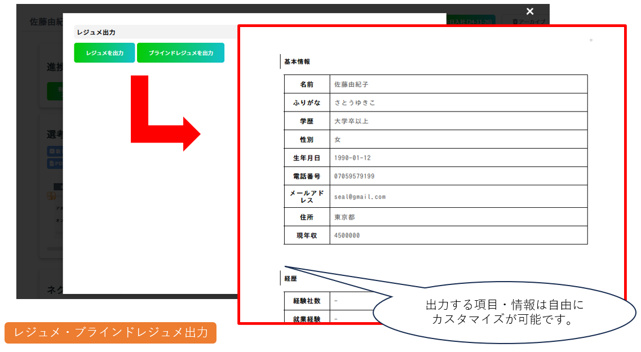The width and height of the screenshot is (641, 352).
Task: Select the 基本情報 section heading
Action: pos(297,61)
